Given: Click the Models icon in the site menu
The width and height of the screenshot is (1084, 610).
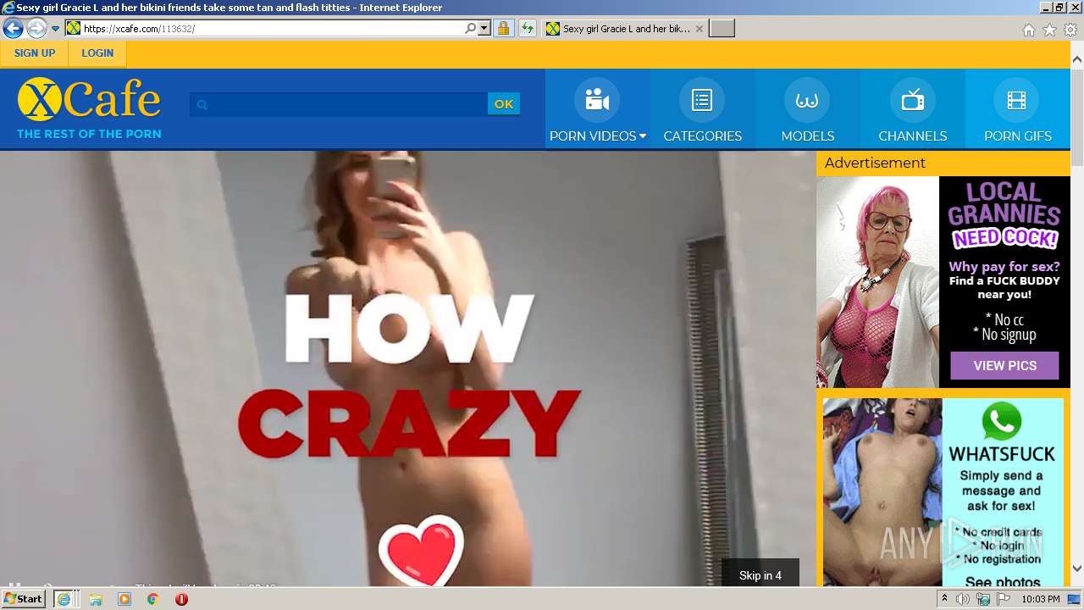Looking at the screenshot, I should click(x=807, y=100).
